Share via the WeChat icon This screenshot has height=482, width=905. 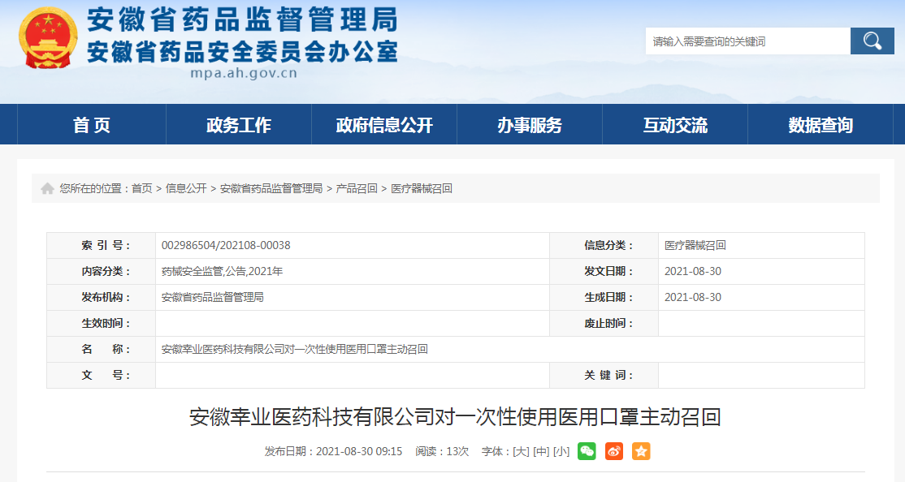tap(587, 451)
